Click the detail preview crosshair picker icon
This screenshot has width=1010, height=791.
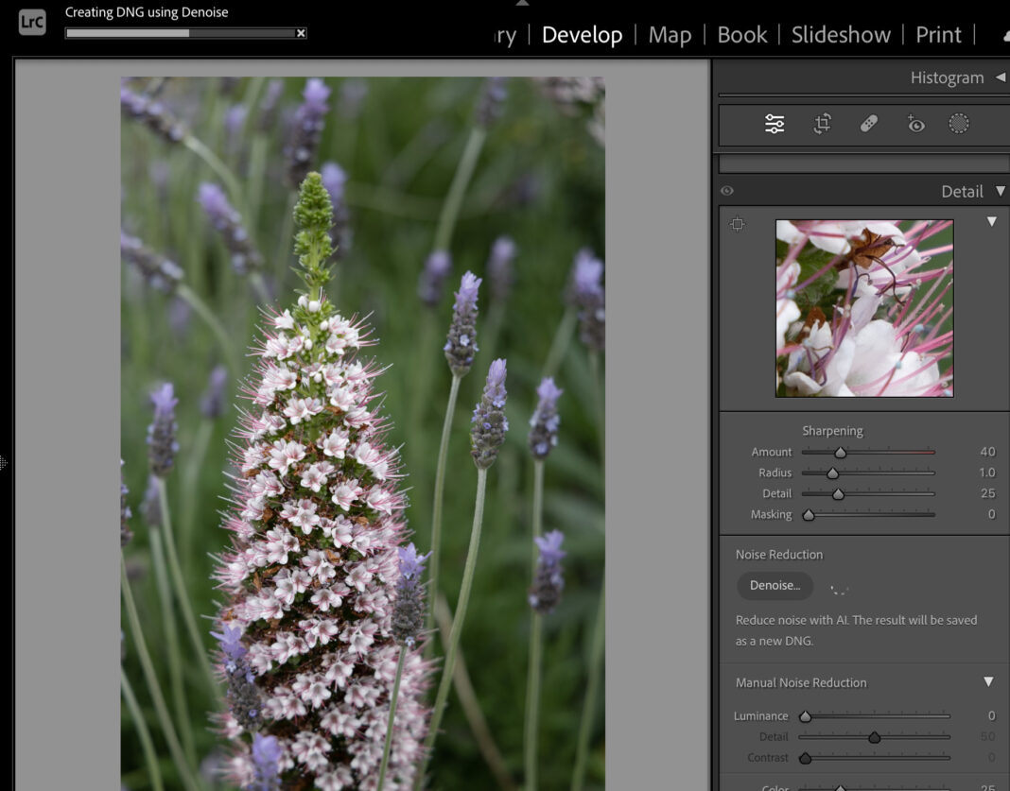(x=738, y=224)
